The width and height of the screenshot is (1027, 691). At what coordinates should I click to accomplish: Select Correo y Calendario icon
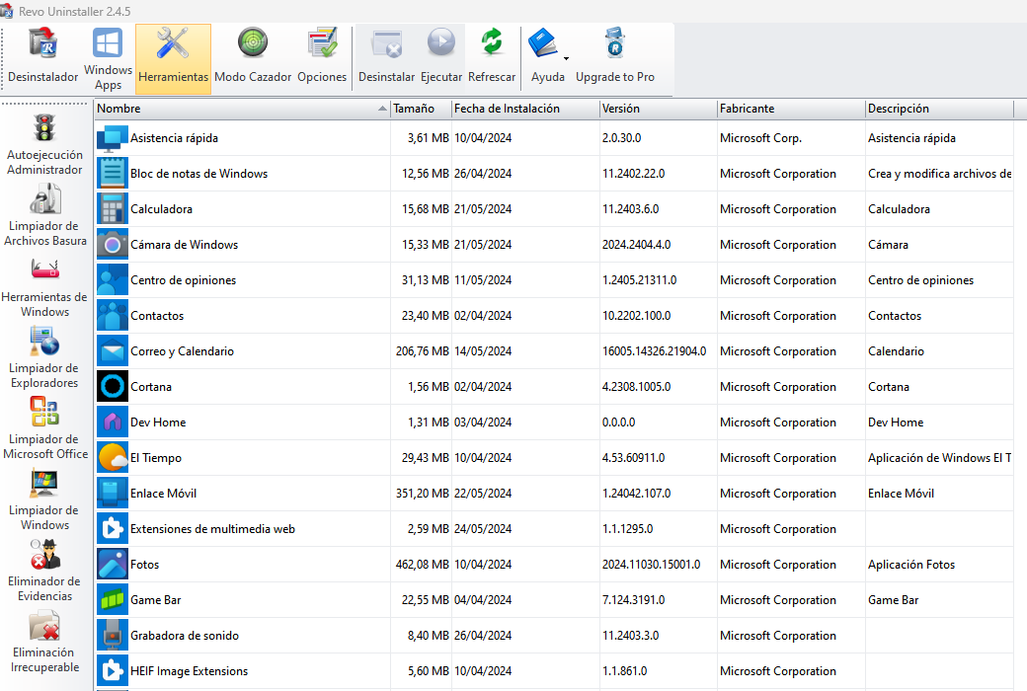click(112, 351)
